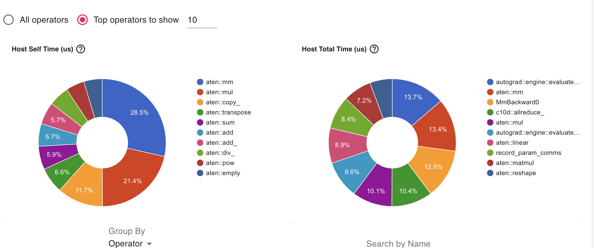
Task: Select Top operators to show radio button
Action: coord(82,20)
